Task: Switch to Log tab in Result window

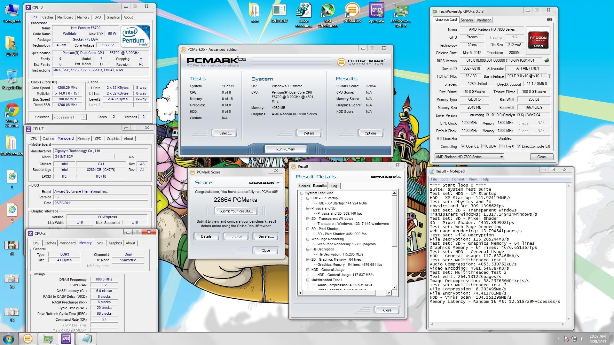Action: (x=334, y=186)
